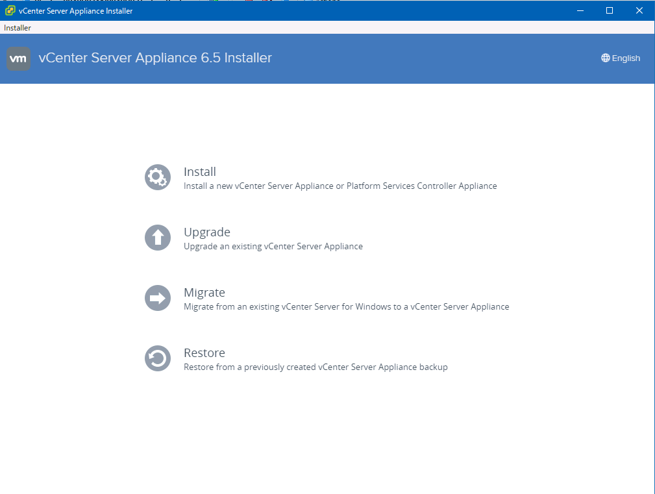The width and height of the screenshot is (655, 494).
Task: Select the Restore option heading
Action: click(204, 353)
